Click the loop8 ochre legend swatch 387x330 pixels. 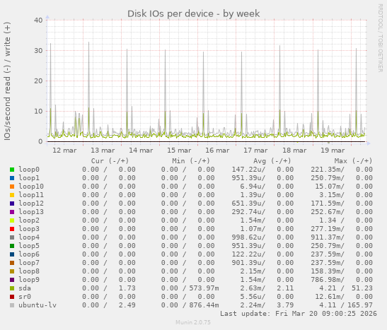[x=12, y=271]
